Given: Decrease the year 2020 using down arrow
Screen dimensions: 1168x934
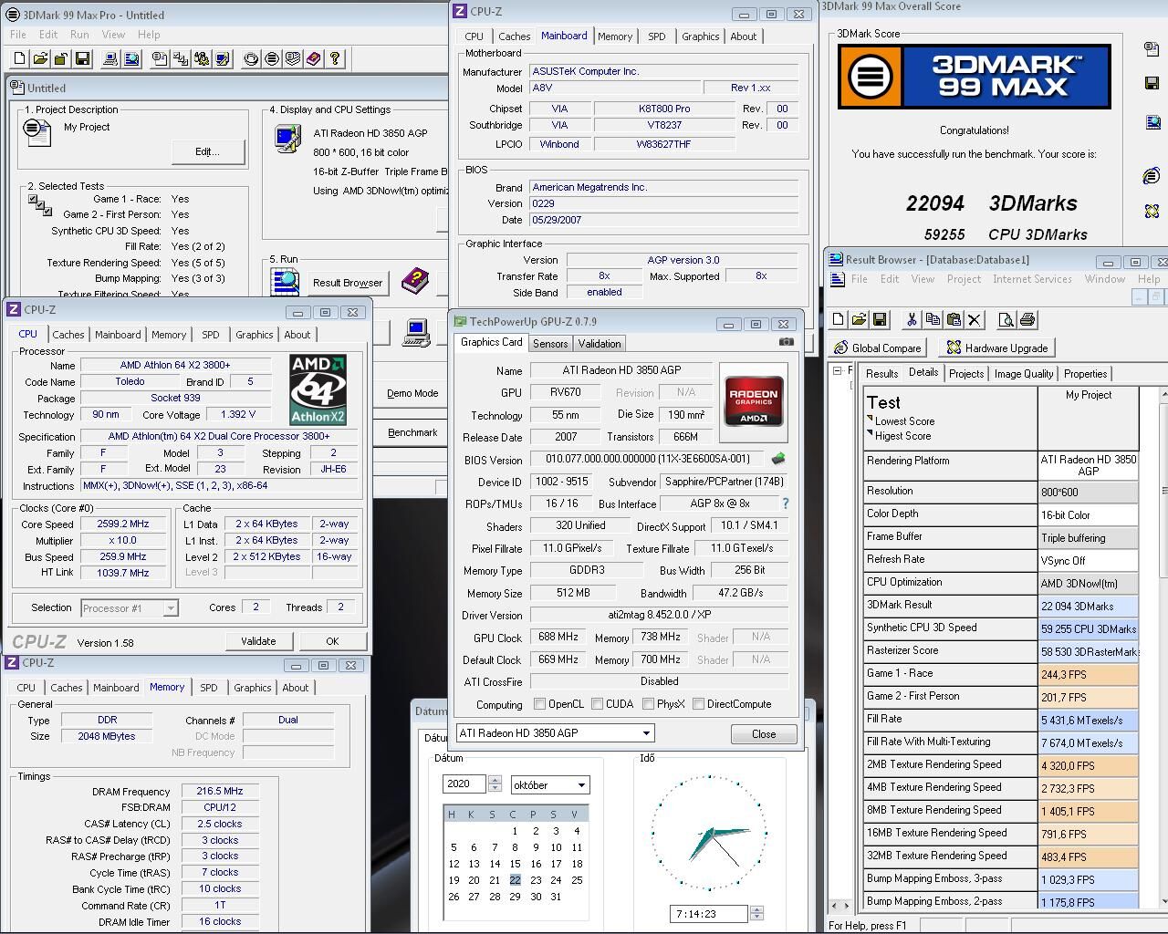Looking at the screenshot, I should point(495,788).
